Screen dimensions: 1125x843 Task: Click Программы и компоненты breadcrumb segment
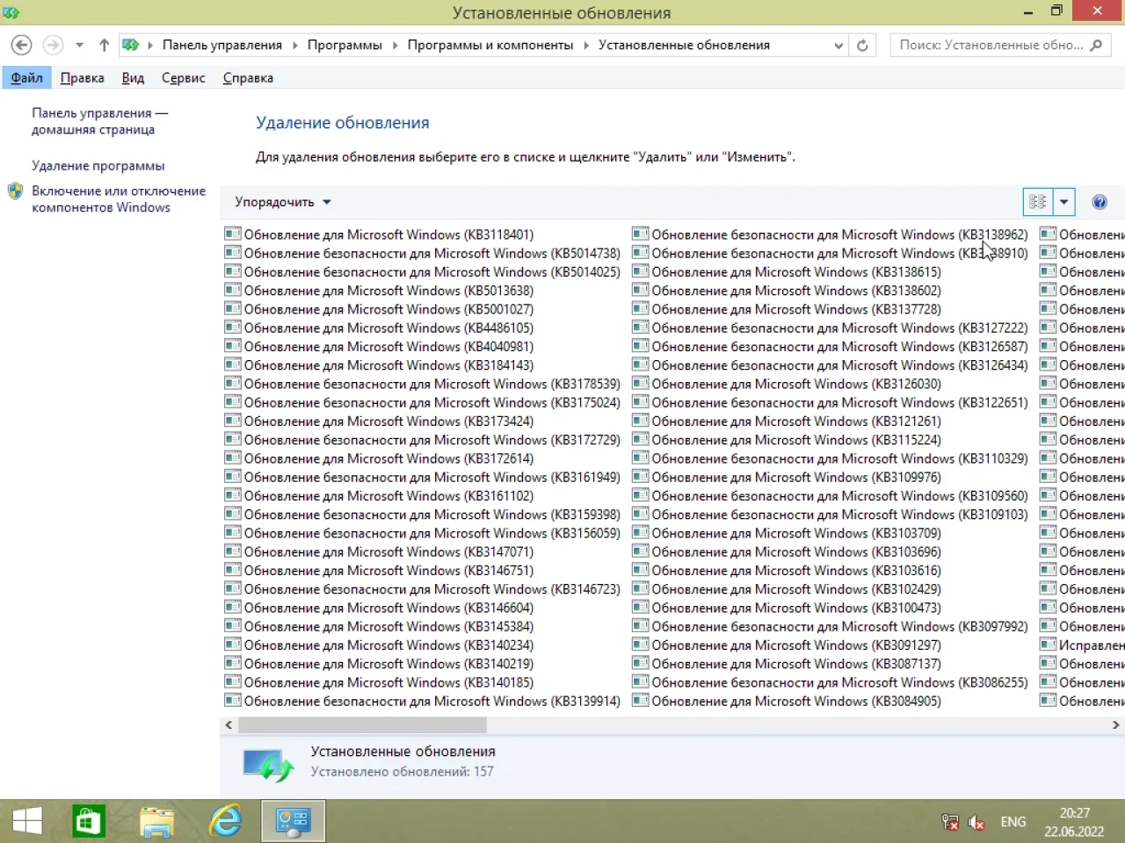point(490,45)
